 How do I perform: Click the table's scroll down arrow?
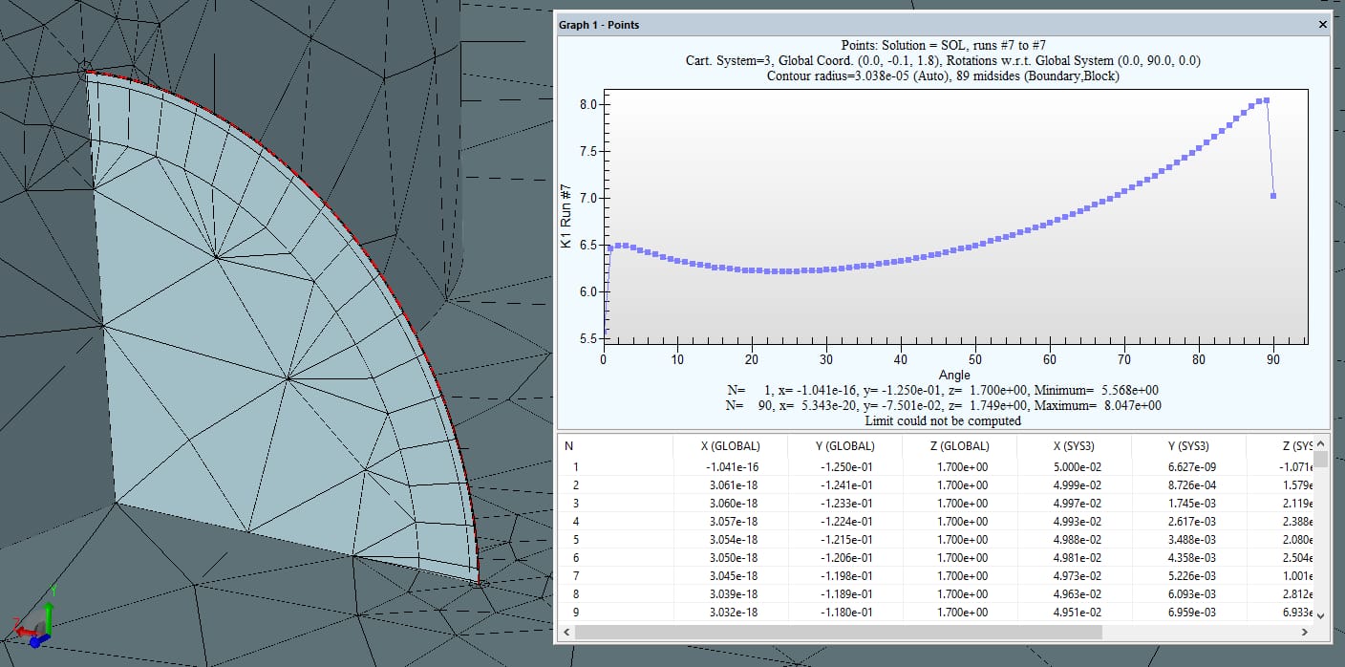coord(1320,615)
